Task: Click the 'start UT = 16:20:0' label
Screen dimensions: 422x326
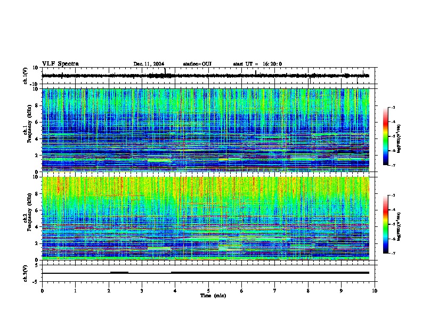Action: 257,64
